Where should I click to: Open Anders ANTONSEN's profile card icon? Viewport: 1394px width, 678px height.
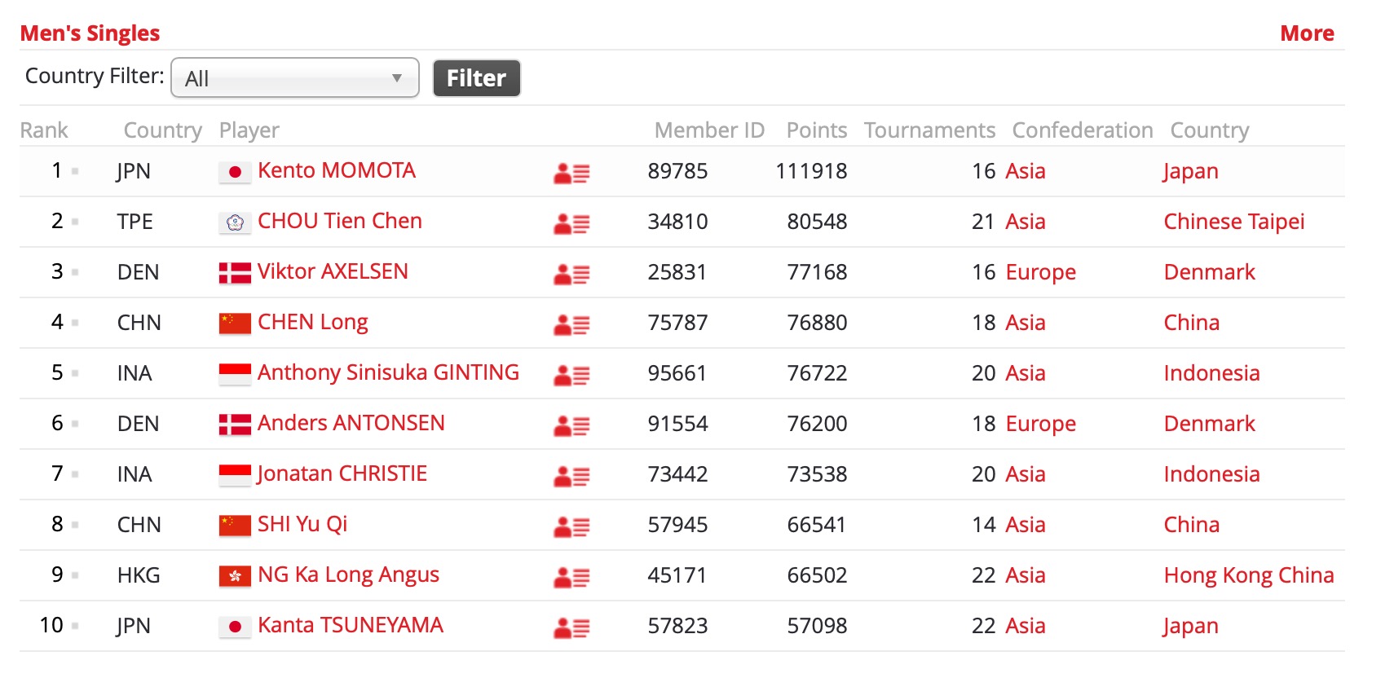571,425
